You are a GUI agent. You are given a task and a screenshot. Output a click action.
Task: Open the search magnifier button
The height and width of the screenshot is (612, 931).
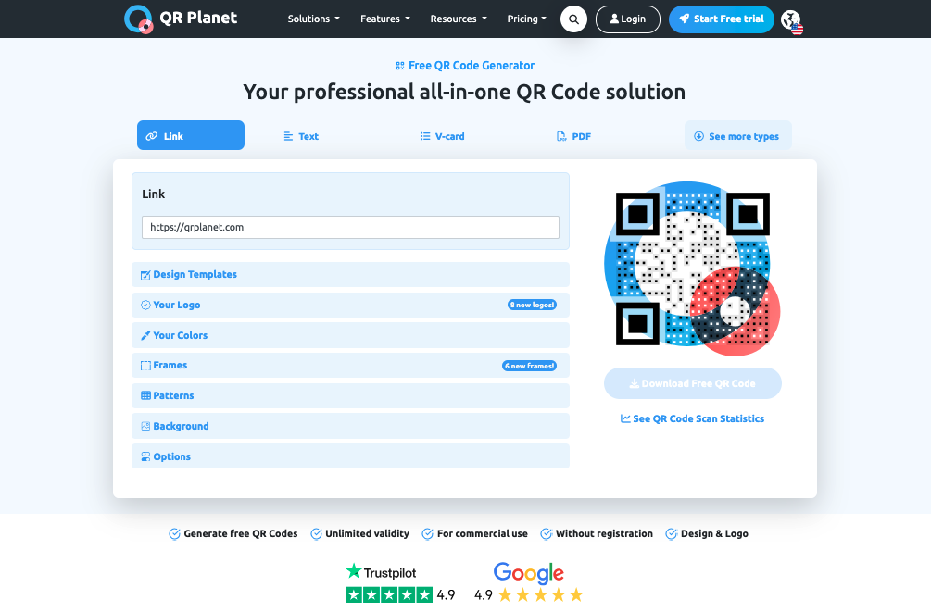[x=573, y=19]
